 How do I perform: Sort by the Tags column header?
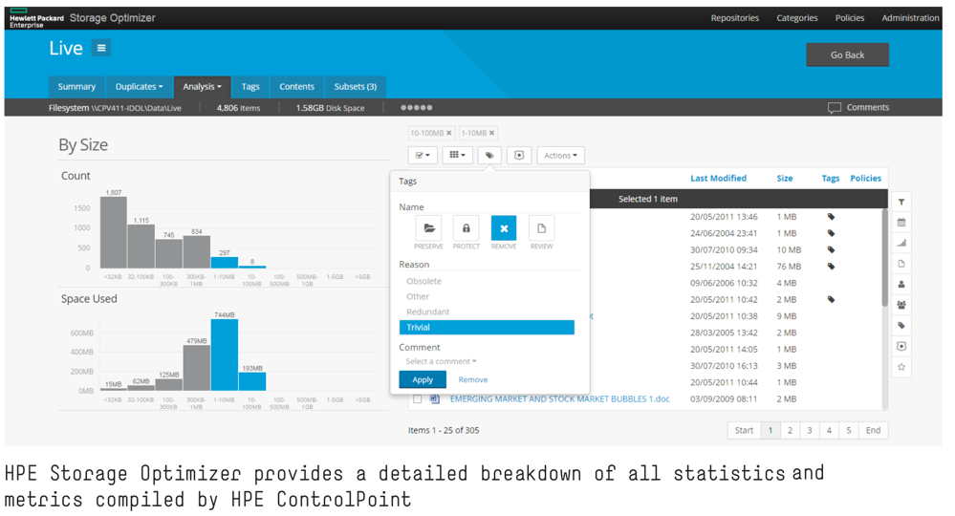pyautogui.click(x=830, y=179)
